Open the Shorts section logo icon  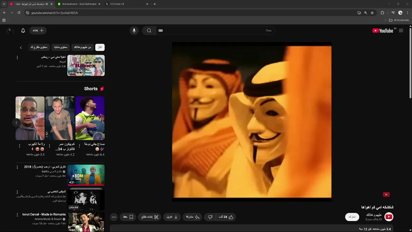[x=102, y=89]
